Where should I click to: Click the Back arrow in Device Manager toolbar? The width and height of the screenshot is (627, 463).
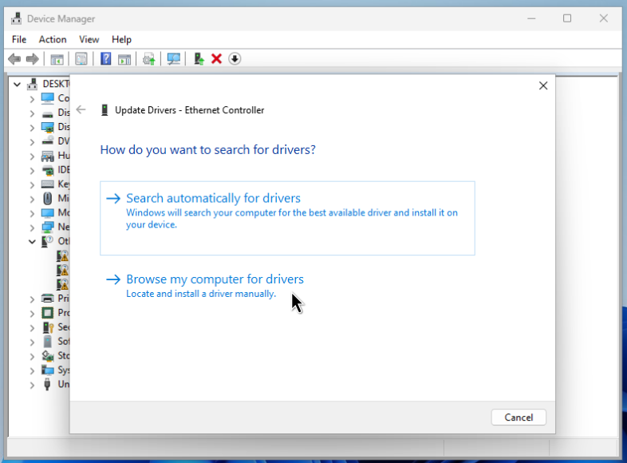14,59
